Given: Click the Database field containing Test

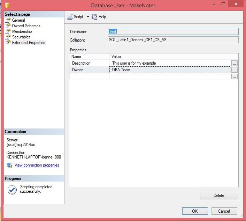Looking at the screenshot, I should click(173, 31).
